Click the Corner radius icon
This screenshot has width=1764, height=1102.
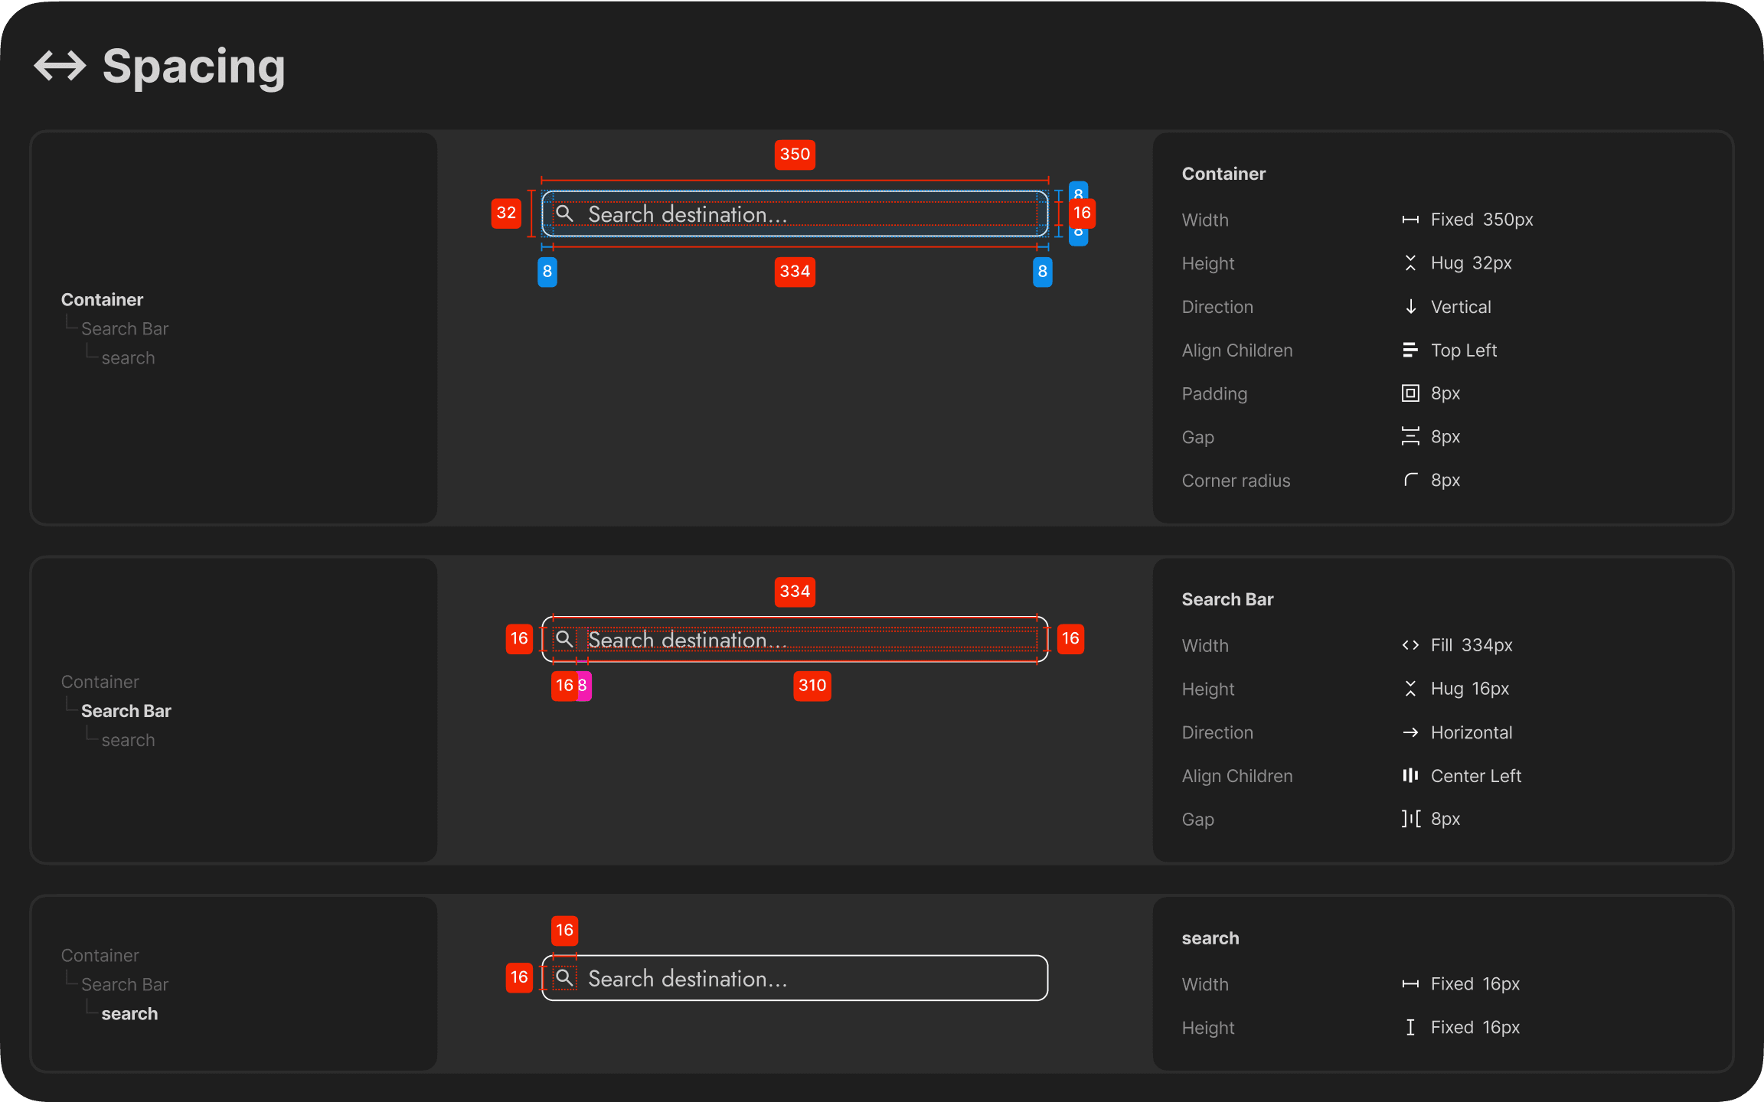[1410, 480]
